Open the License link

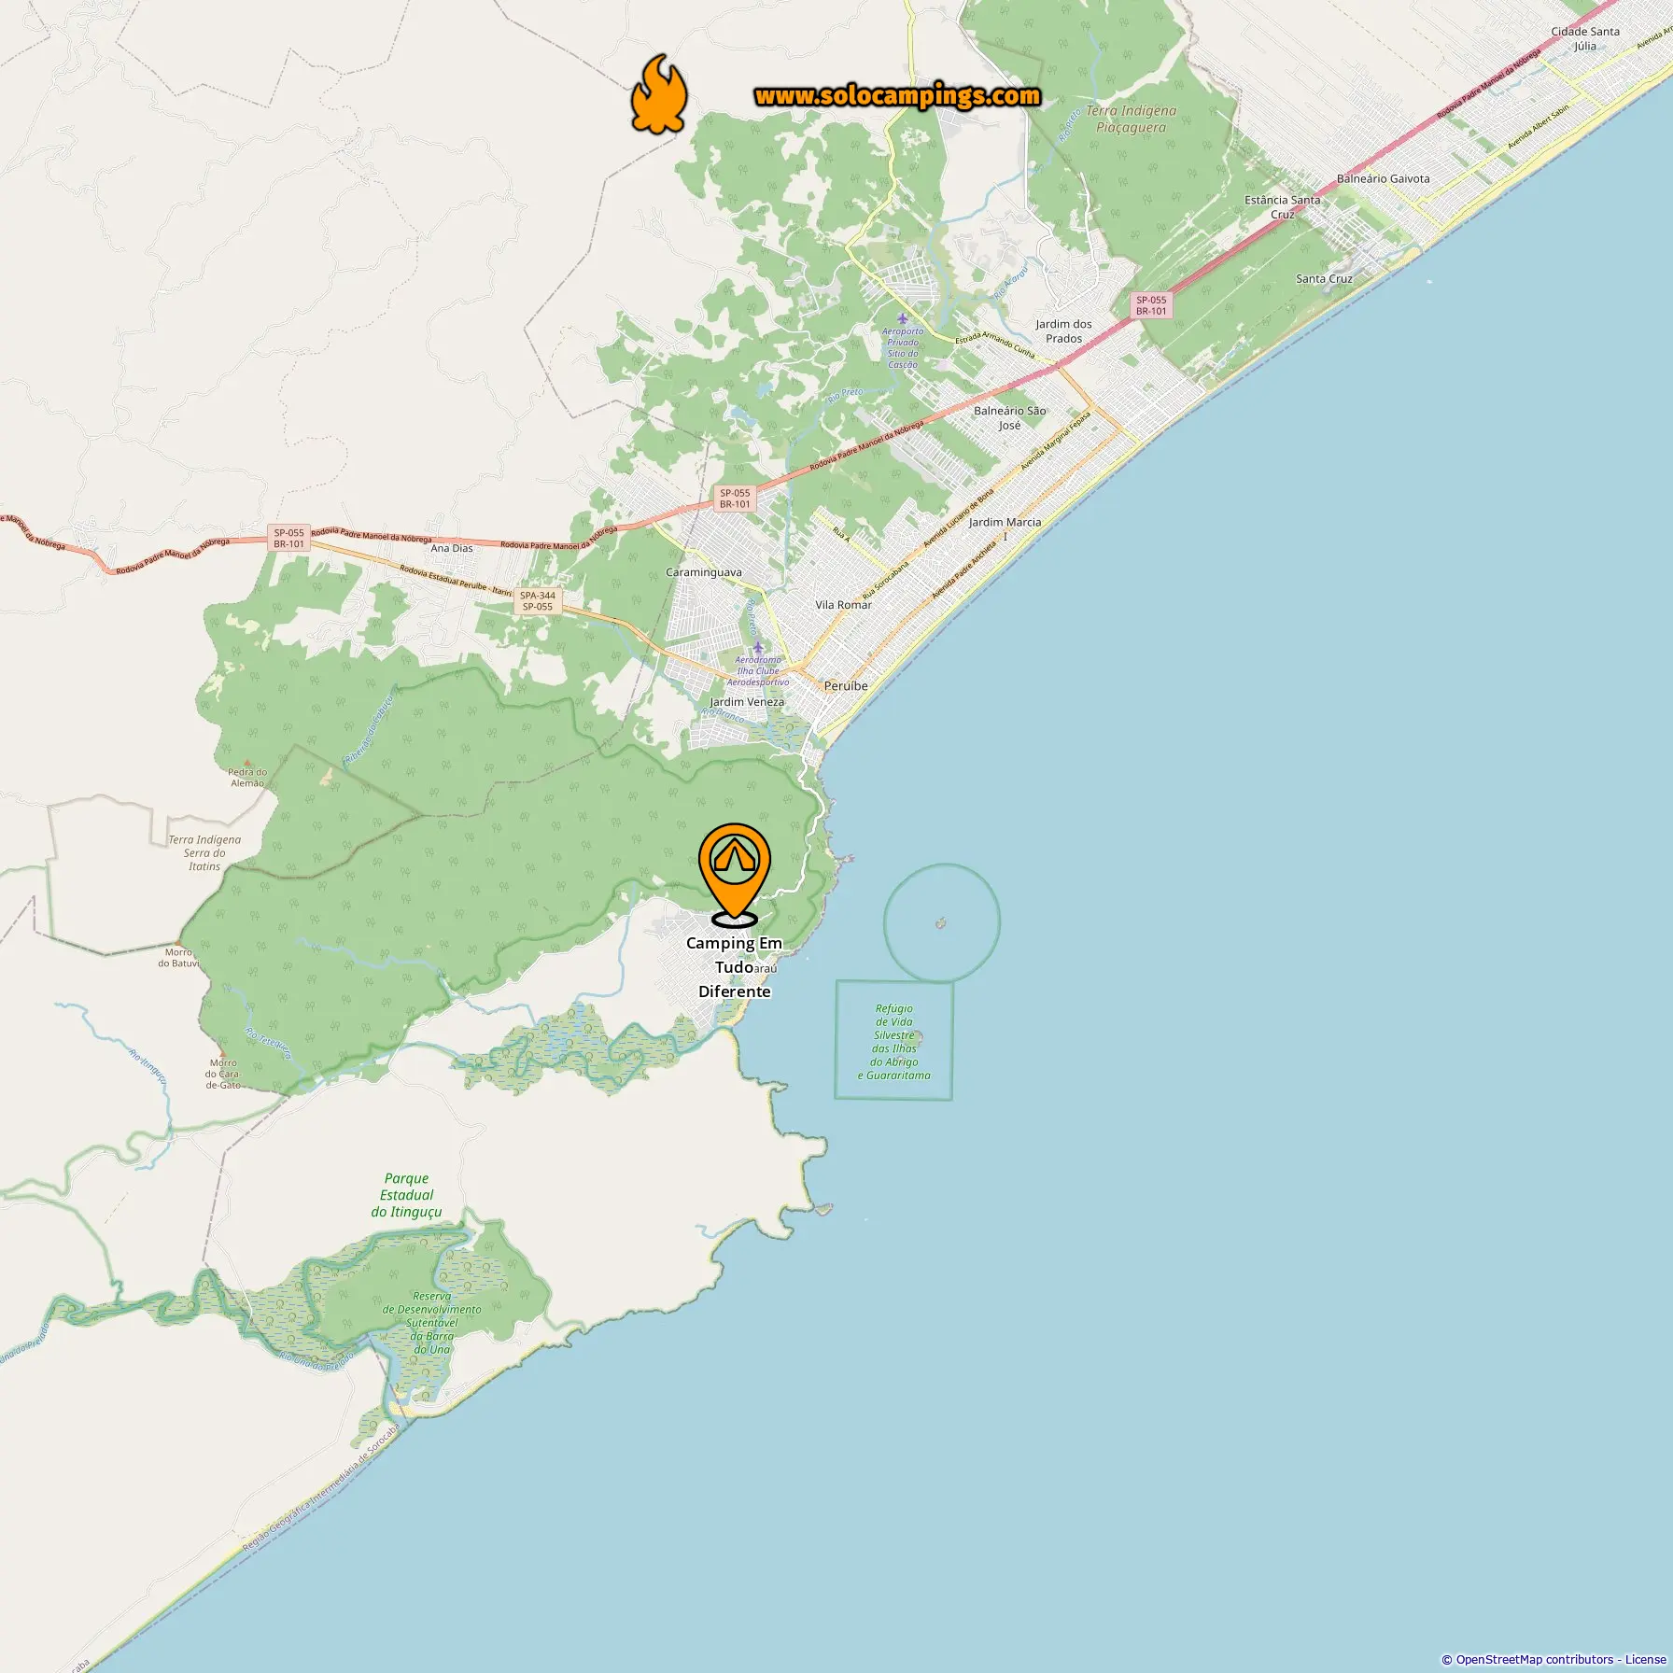pos(1645,1659)
